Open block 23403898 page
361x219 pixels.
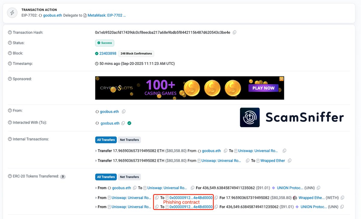pyautogui.click(x=108, y=53)
